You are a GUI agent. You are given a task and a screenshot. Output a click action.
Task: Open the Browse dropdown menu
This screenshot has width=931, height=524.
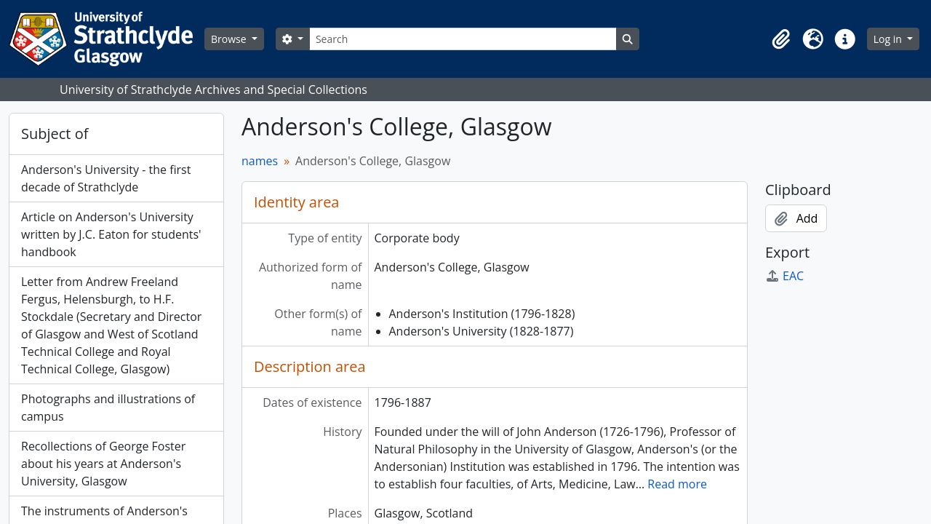tap(234, 39)
